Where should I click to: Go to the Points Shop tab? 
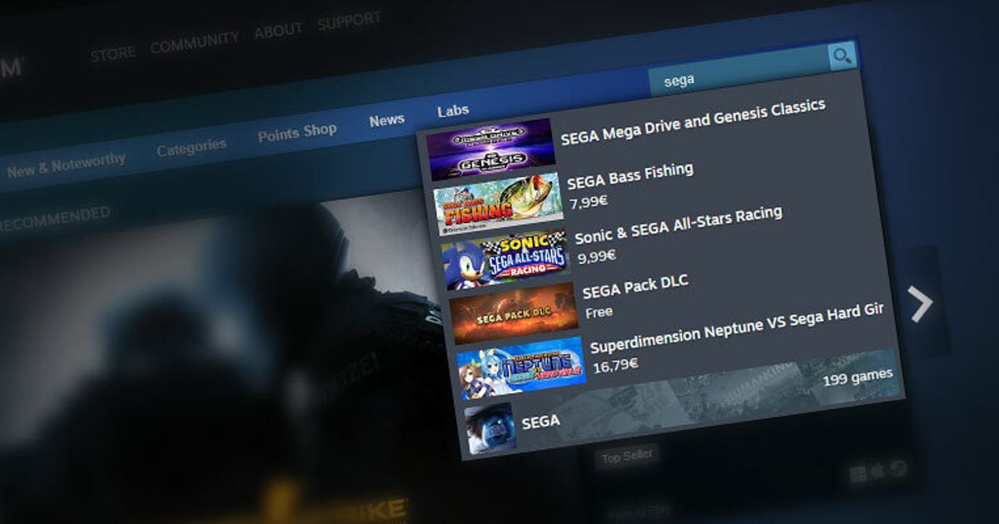297,132
